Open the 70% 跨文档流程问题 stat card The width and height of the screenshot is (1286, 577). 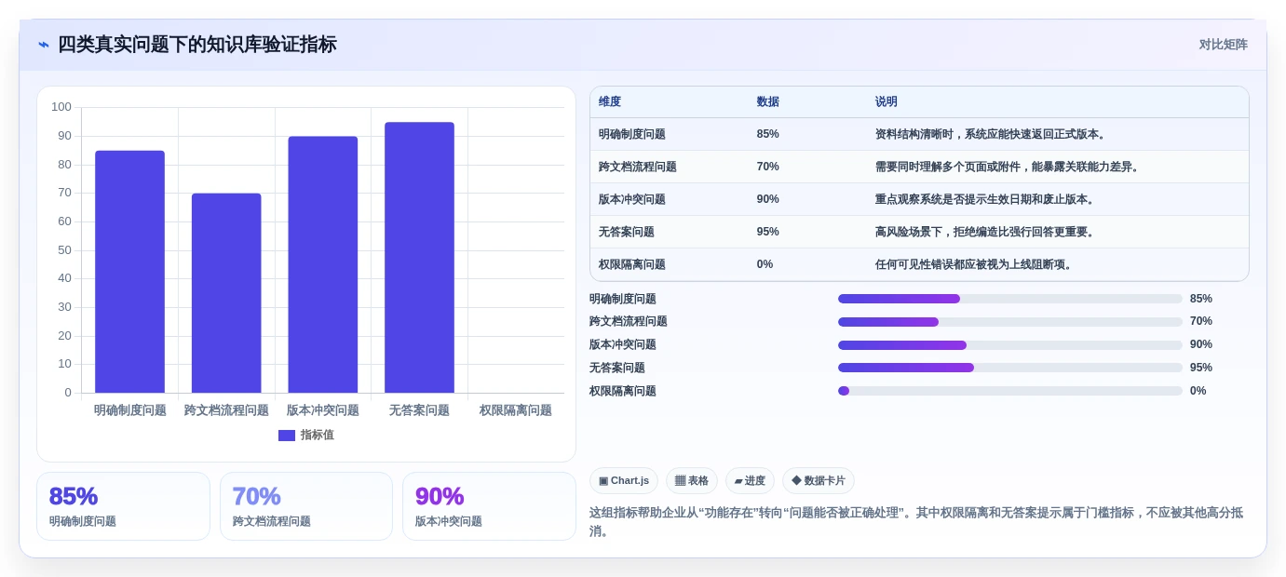(306, 506)
